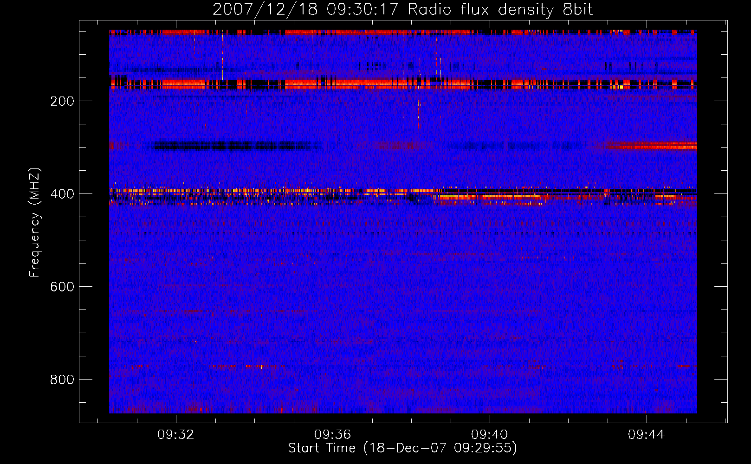Click the 09:44 time tick label
The height and width of the screenshot is (464, 751).
647,435
